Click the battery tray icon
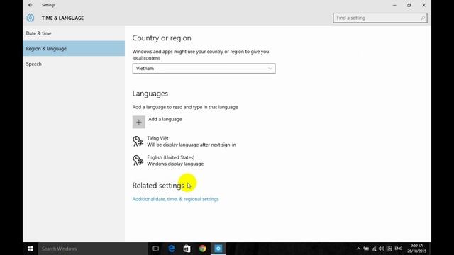 366,249
